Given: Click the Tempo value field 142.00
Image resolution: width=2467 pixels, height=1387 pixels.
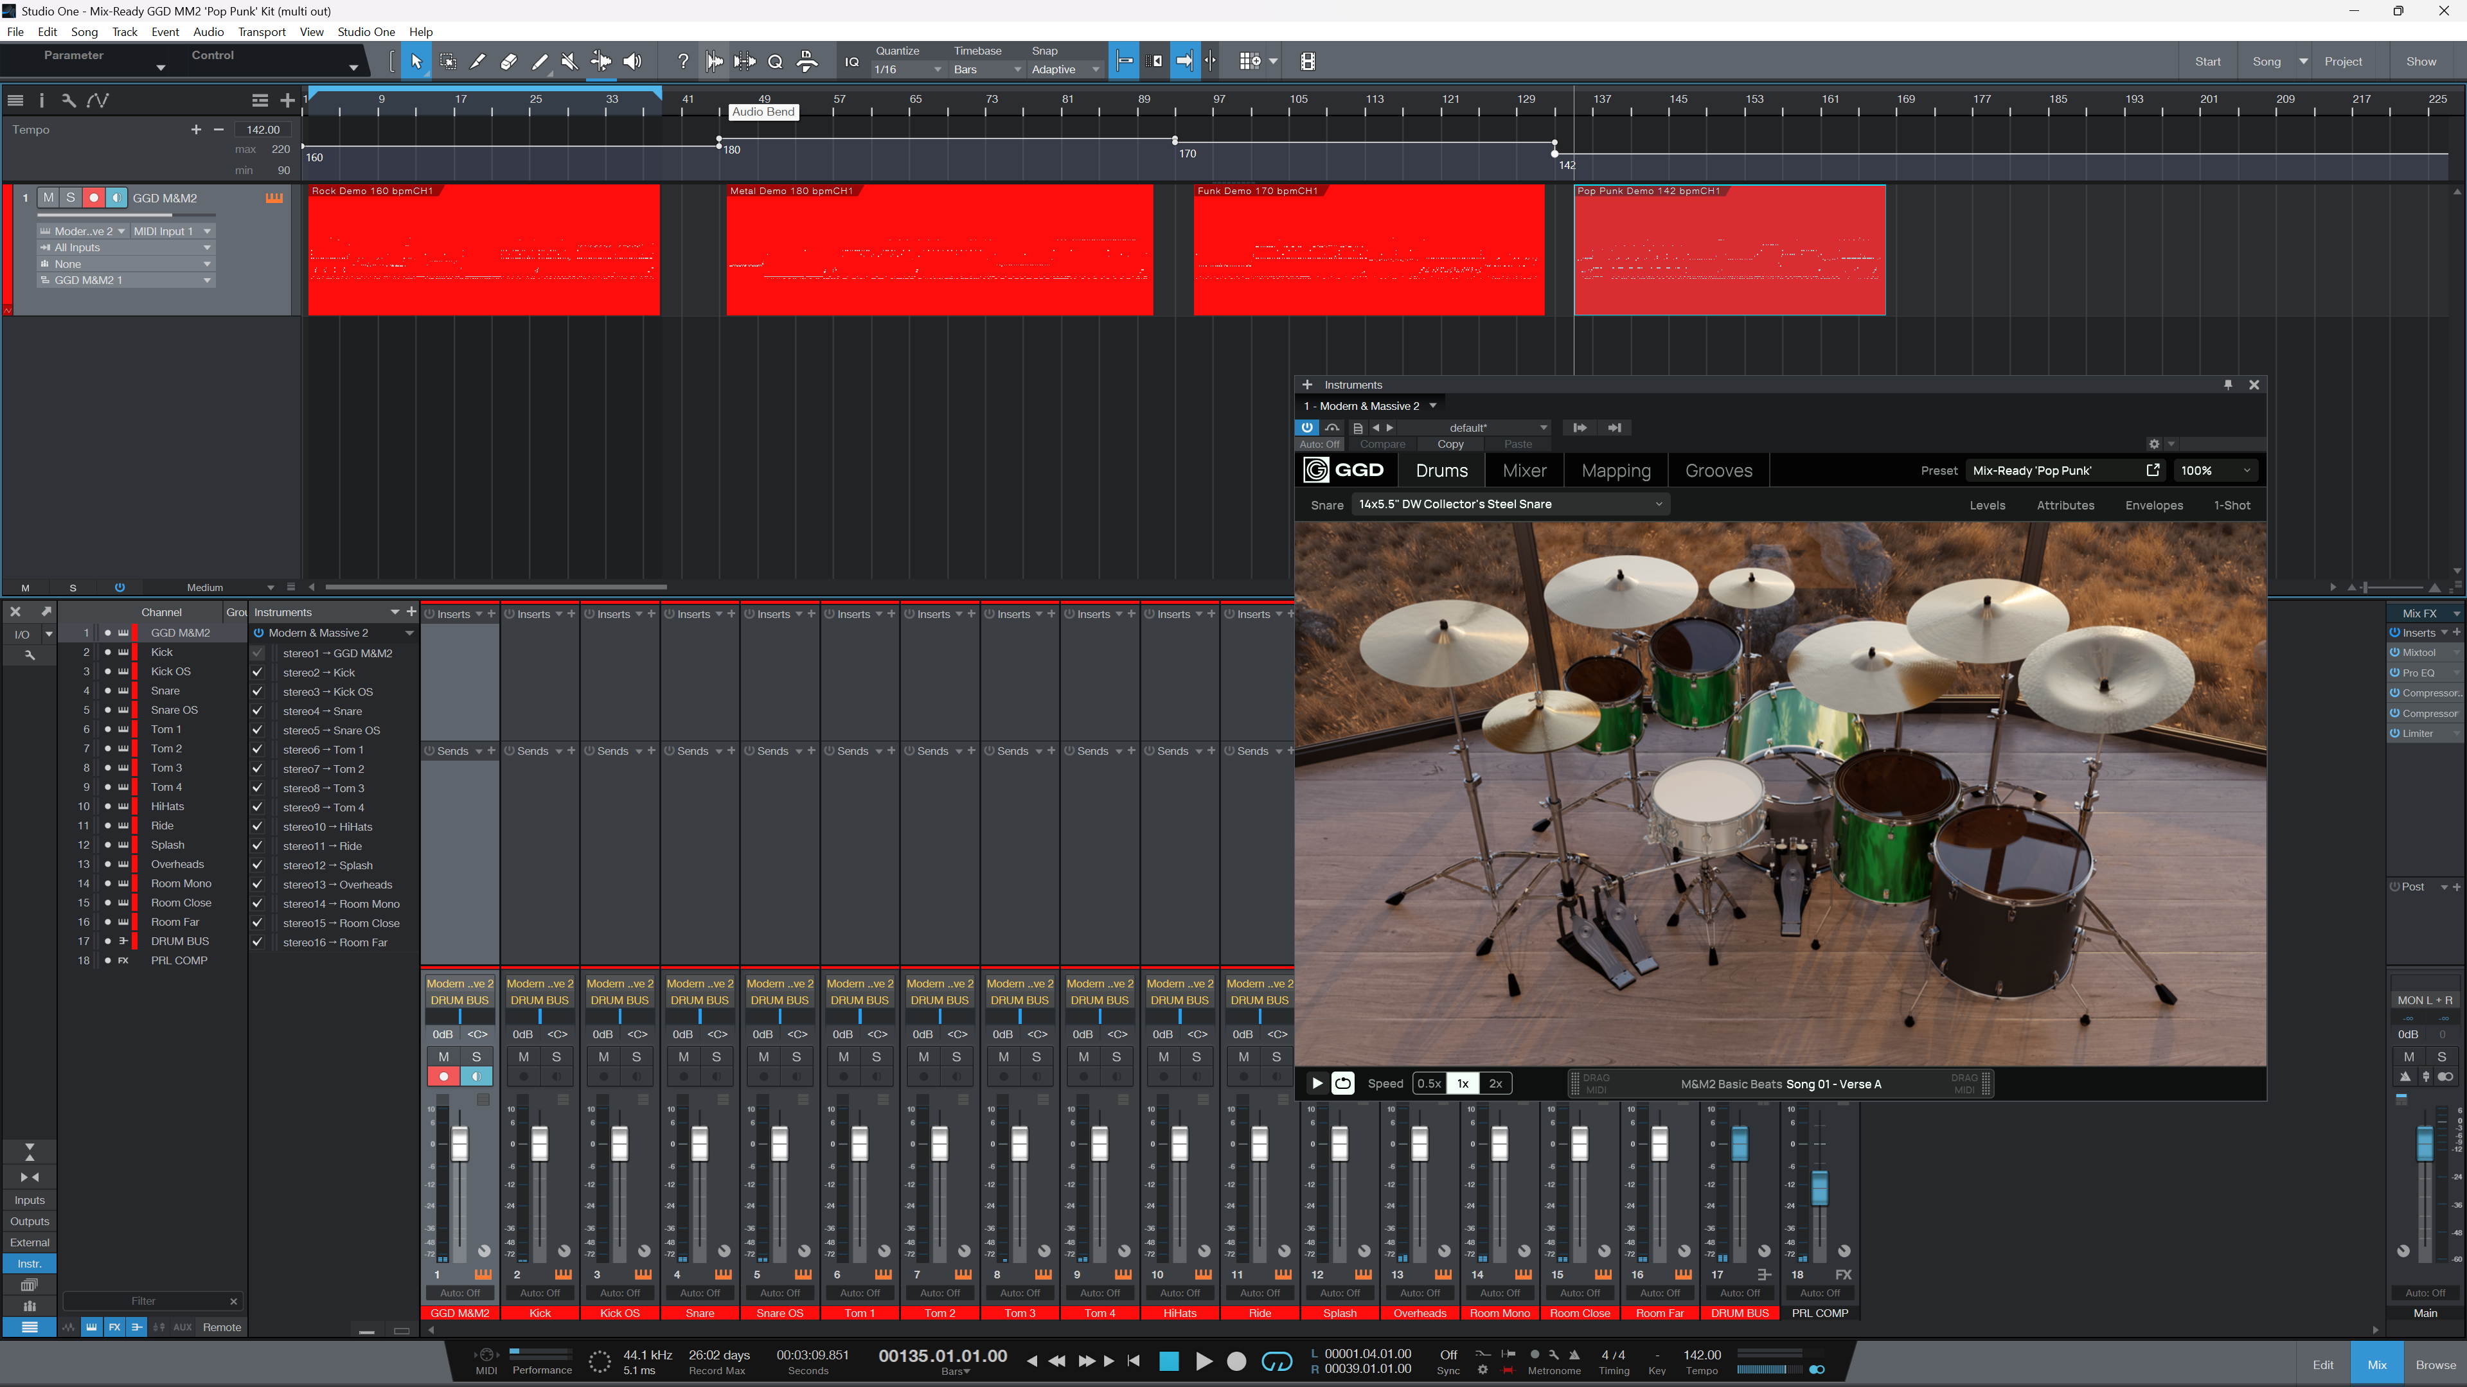Looking at the screenshot, I should pyautogui.click(x=263, y=129).
